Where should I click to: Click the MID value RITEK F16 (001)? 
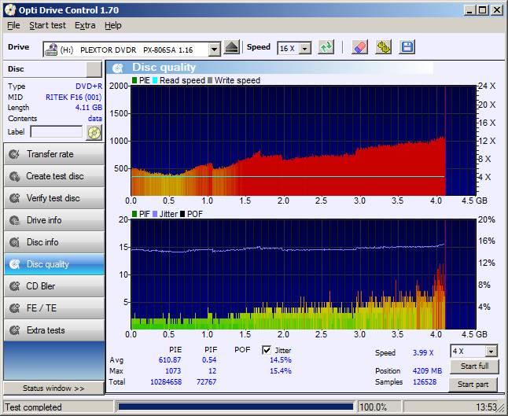[74, 98]
